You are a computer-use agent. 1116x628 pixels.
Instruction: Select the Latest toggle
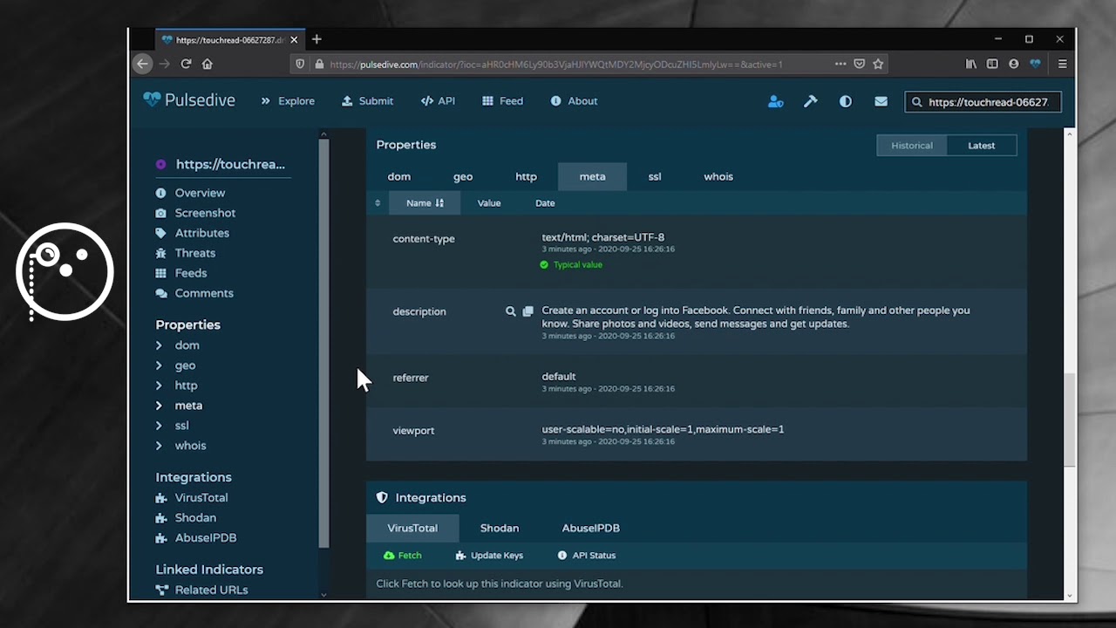tap(981, 146)
